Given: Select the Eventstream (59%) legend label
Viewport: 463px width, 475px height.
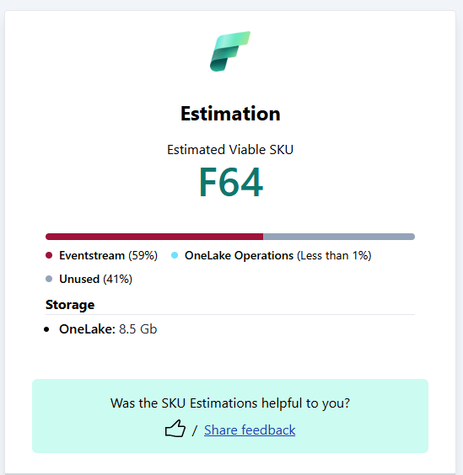Looking at the screenshot, I should click(x=108, y=256).
